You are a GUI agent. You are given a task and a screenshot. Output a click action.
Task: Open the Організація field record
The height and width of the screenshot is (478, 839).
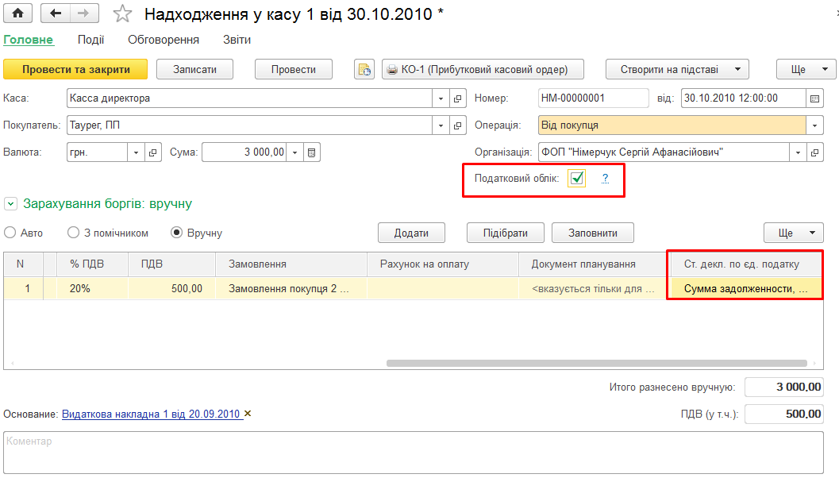814,152
